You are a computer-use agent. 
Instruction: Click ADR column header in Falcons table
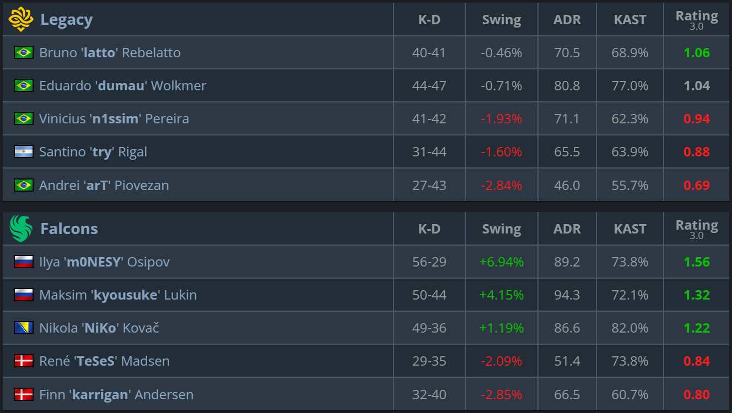(x=567, y=229)
